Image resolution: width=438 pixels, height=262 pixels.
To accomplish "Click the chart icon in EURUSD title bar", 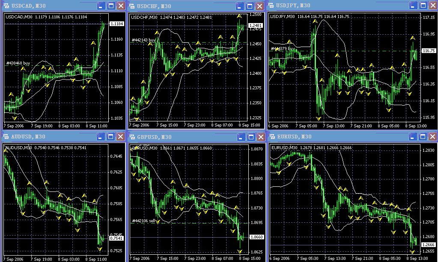I will click(x=272, y=136).
